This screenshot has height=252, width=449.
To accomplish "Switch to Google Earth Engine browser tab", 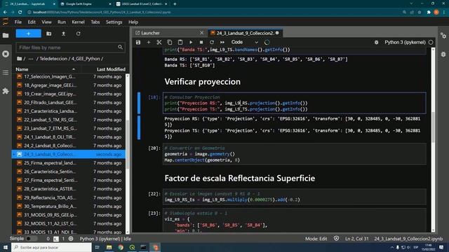I will [85, 4].
